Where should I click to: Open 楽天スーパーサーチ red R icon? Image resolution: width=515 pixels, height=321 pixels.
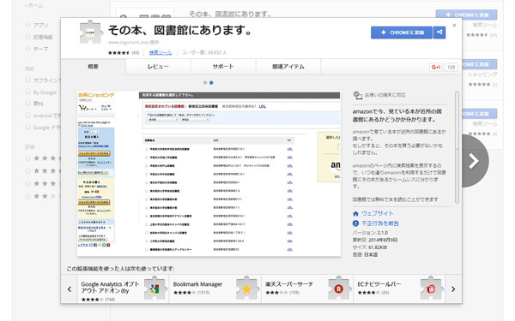point(339,288)
